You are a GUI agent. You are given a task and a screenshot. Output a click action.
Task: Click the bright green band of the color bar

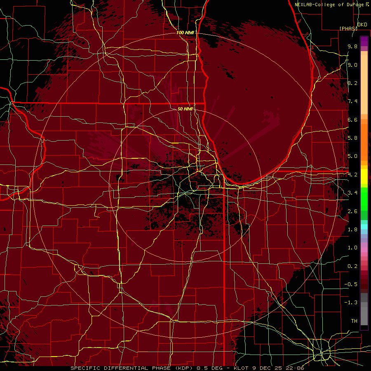pos(364,202)
